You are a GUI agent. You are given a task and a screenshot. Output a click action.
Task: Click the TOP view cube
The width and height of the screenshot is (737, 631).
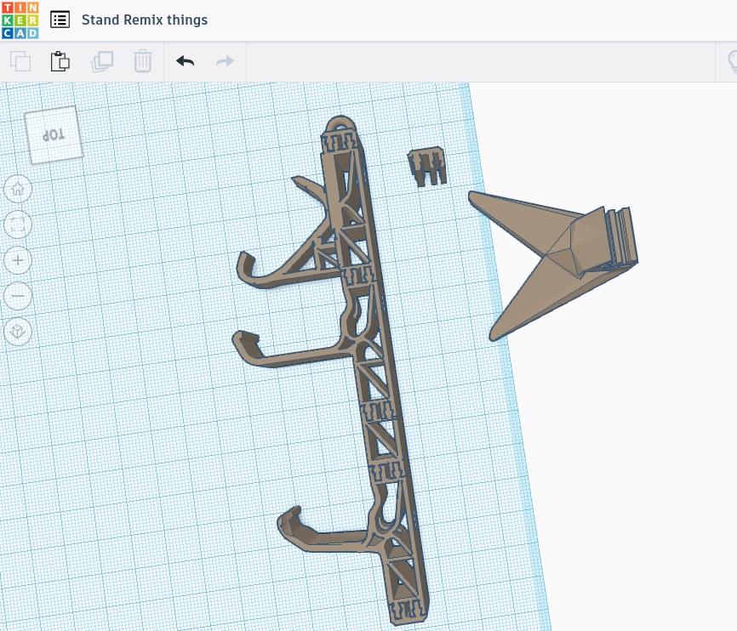54,135
